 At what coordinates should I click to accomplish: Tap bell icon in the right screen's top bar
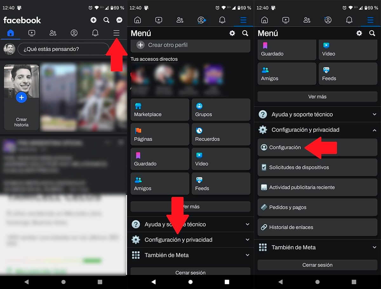tap(349, 20)
